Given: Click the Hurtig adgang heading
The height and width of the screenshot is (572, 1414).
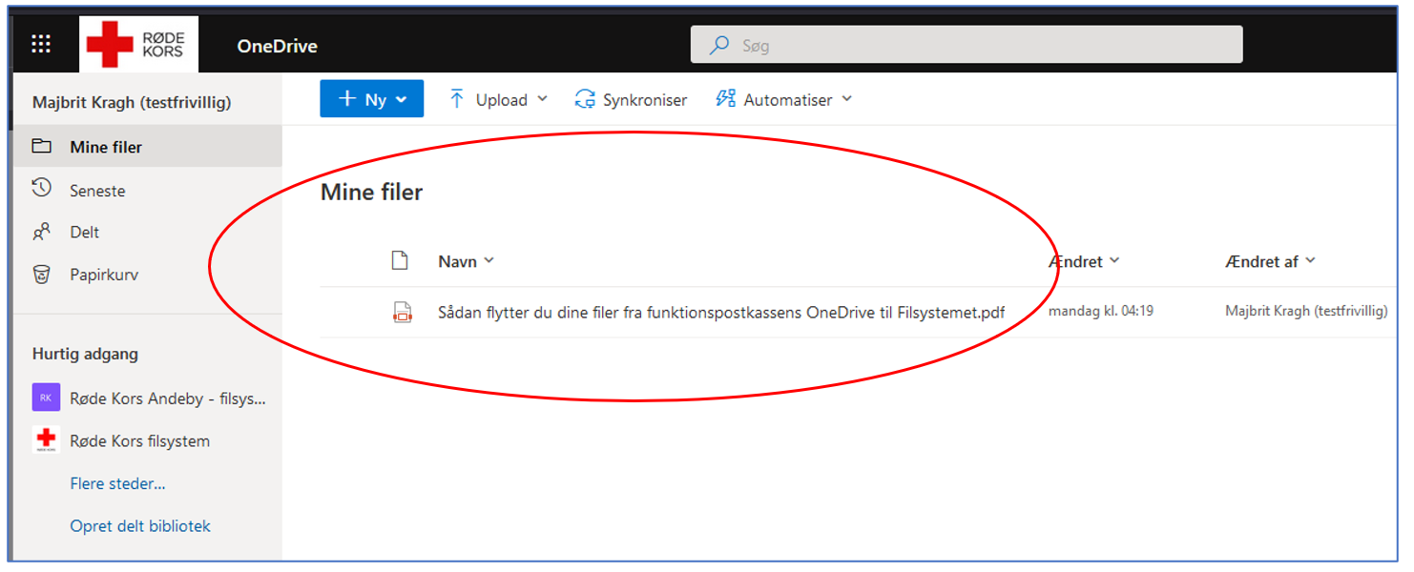Looking at the screenshot, I should (x=85, y=354).
